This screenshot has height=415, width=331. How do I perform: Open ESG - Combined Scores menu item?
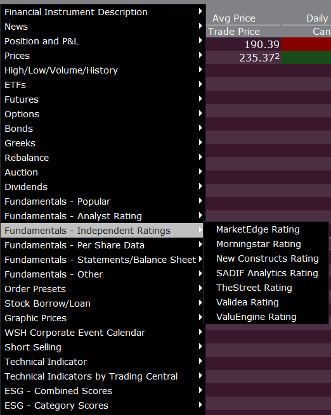click(x=103, y=391)
